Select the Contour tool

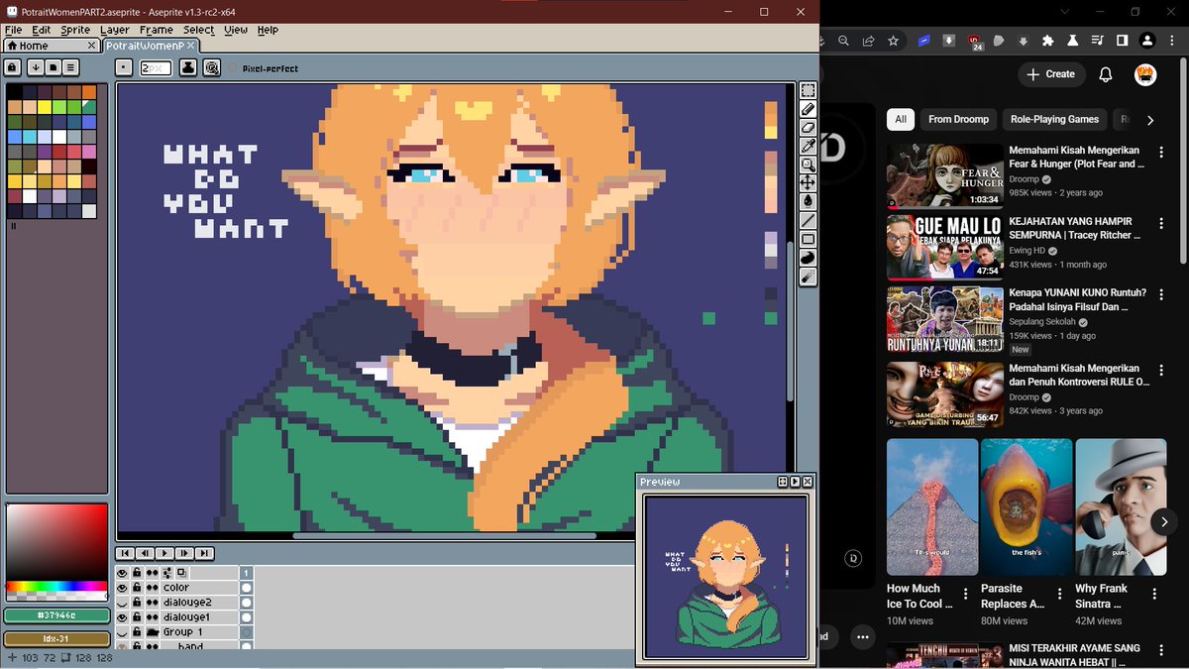pos(808,258)
